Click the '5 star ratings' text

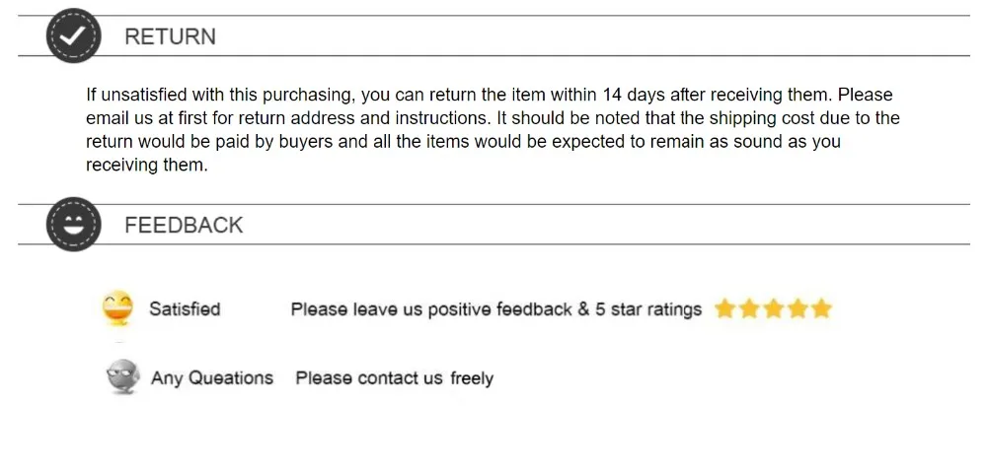click(648, 309)
